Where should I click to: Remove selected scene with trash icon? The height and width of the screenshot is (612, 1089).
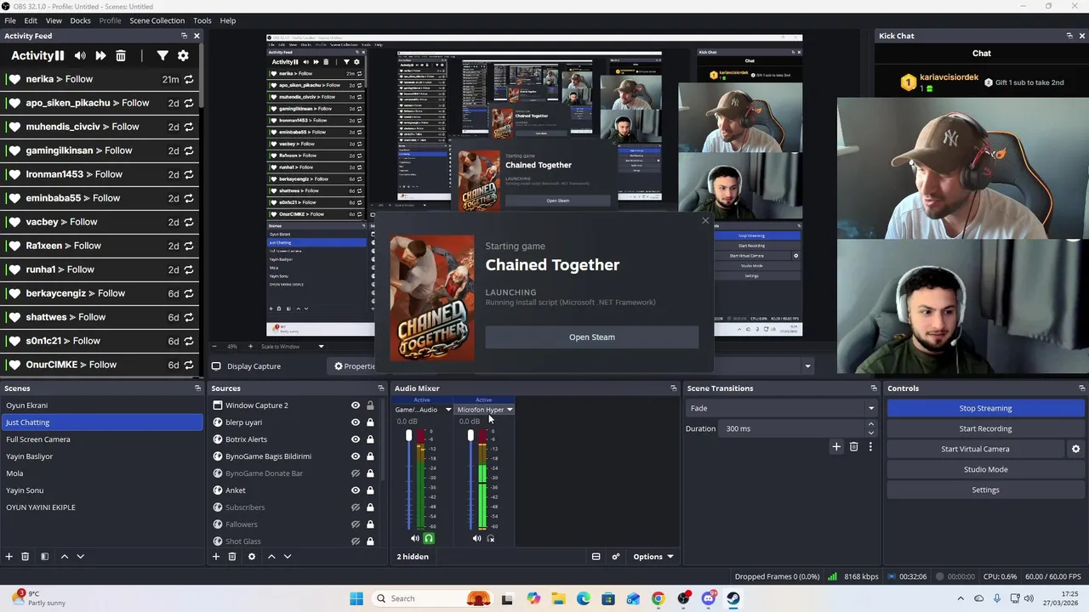pos(26,557)
